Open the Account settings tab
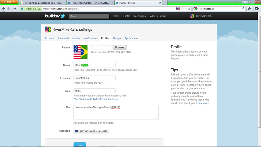 tap(49, 38)
